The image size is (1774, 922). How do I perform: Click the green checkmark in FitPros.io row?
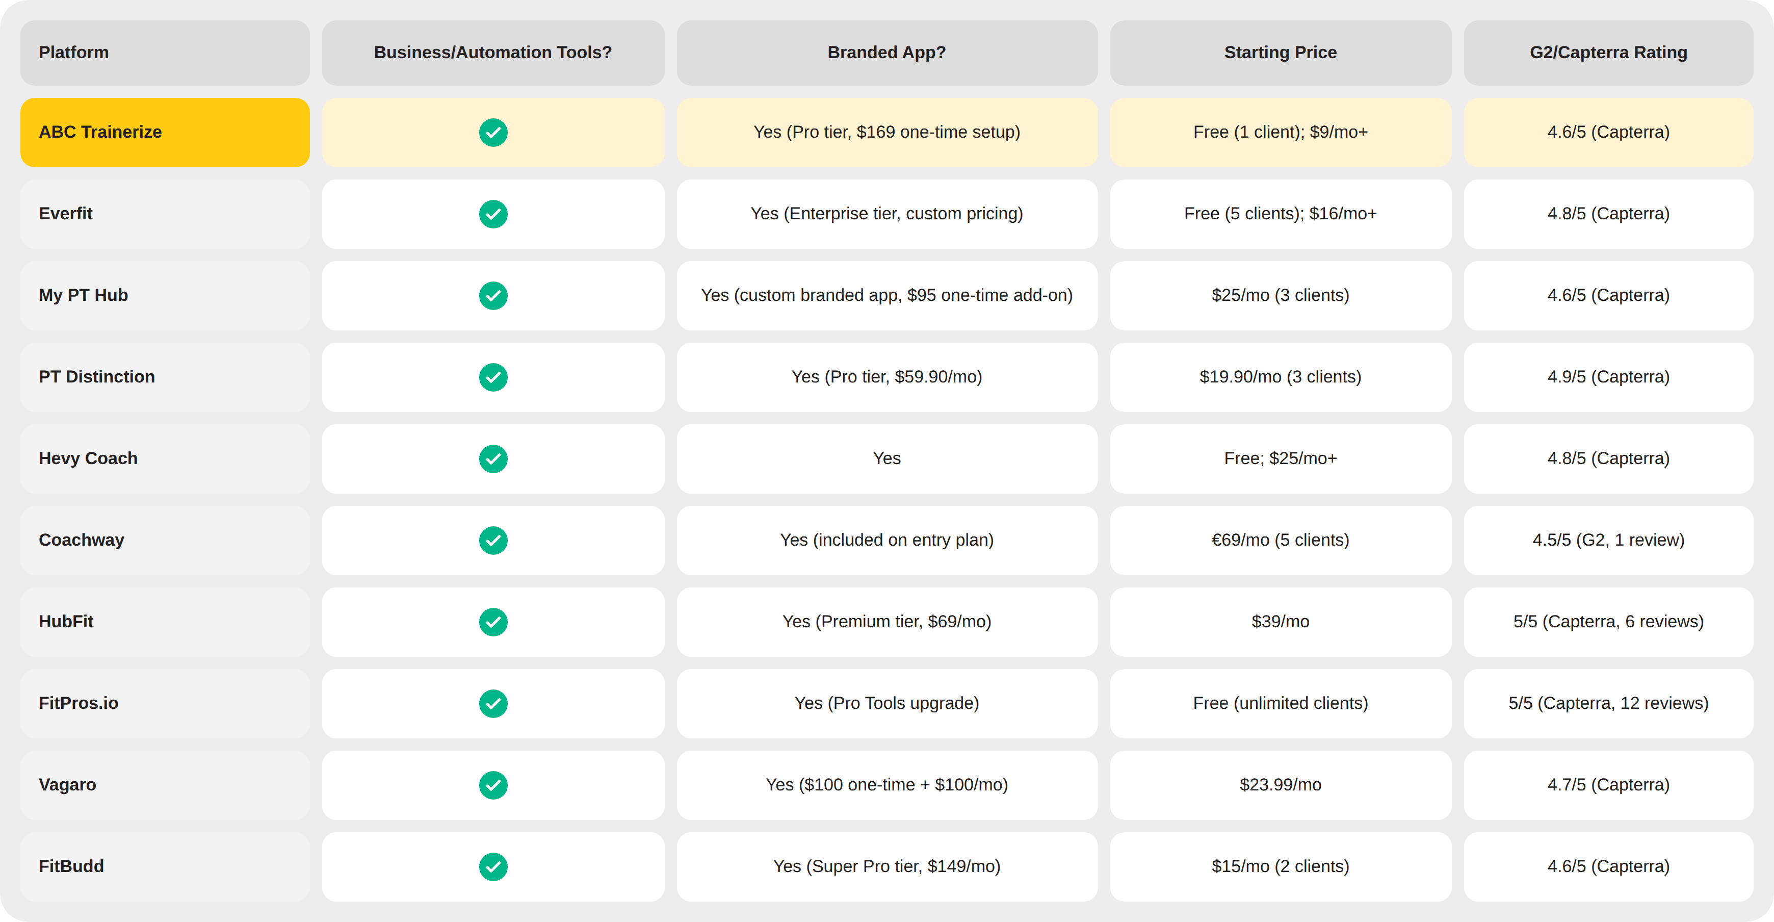pyautogui.click(x=493, y=704)
